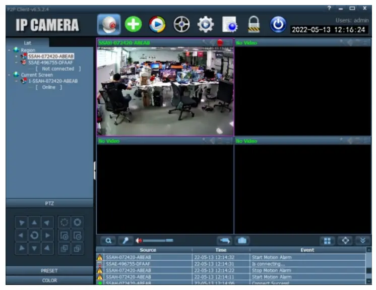Toggle the microphone talk button
Image resolution: width=376 pixels, height=290 pixels.
(x=126, y=241)
